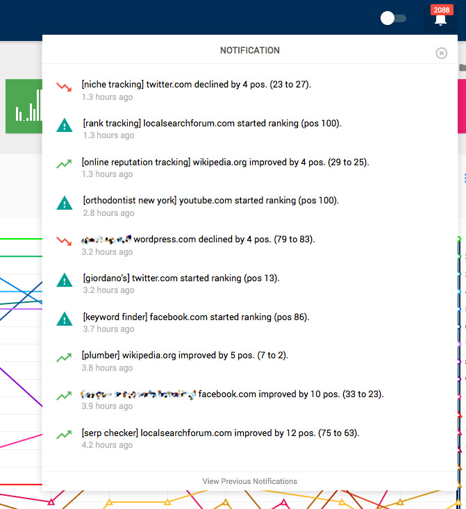This screenshot has height=509, width=466.
Task: Click warning icon for keyword finder facebook.com
Action: [x=64, y=319]
